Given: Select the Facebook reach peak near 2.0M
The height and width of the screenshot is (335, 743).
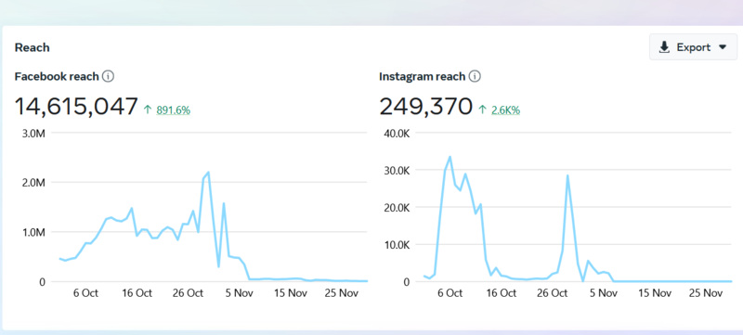Looking at the screenshot, I should coord(208,173).
